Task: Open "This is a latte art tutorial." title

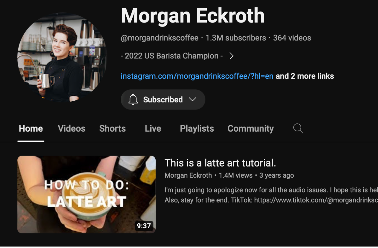Action: pos(220,163)
